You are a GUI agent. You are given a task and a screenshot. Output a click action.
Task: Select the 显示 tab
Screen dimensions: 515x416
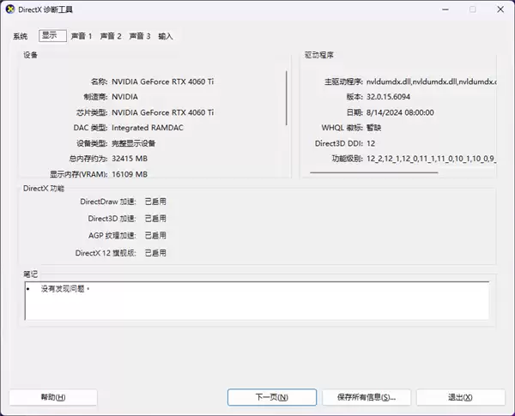point(52,36)
